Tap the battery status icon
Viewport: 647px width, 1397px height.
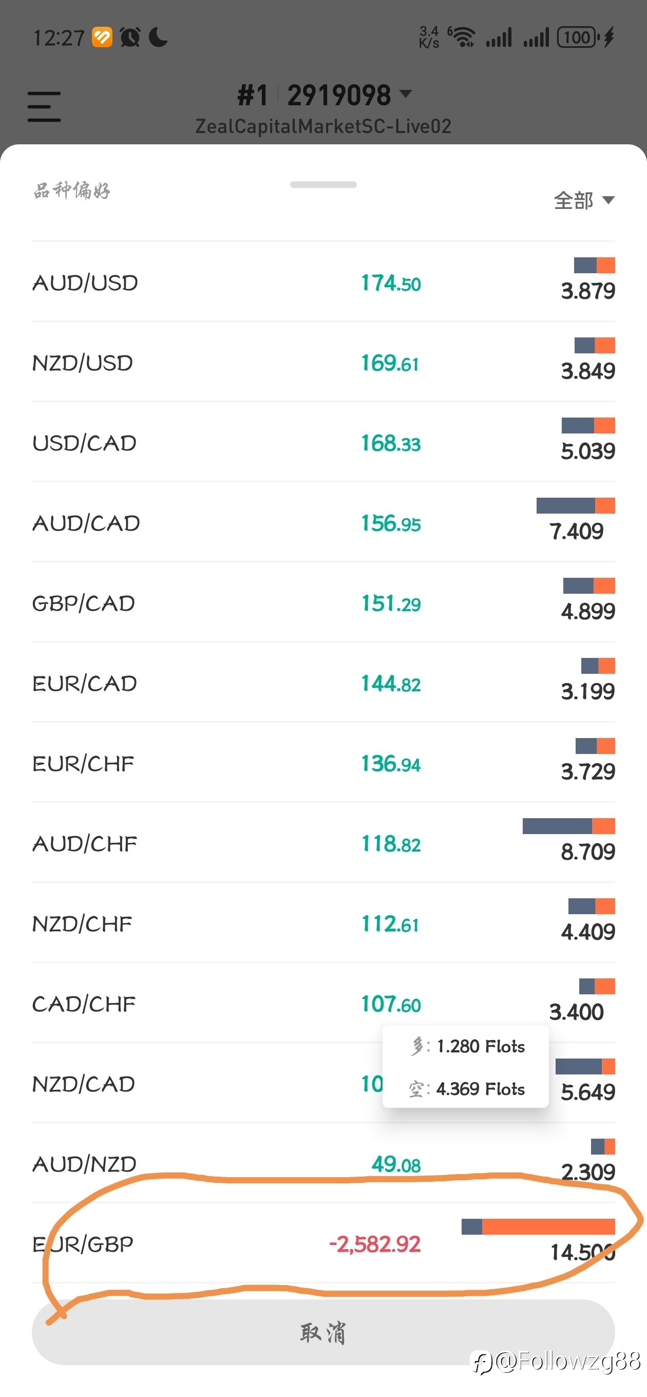pyautogui.click(x=578, y=37)
